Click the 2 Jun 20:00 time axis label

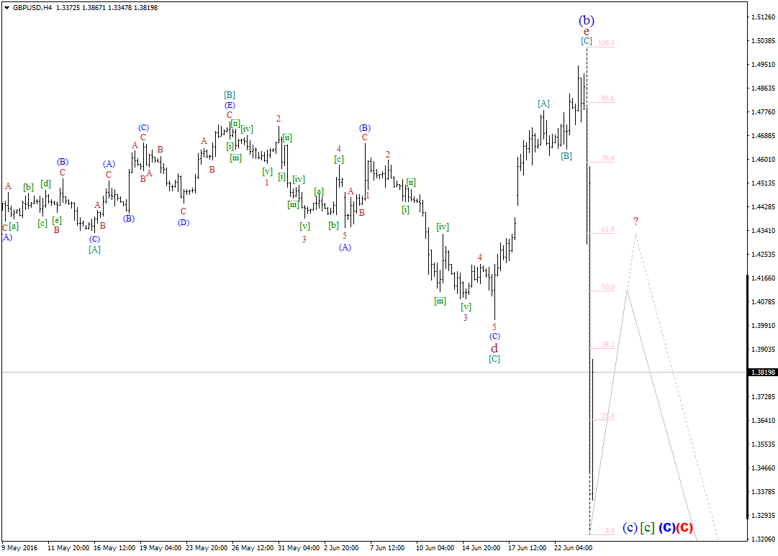coord(341,548)
